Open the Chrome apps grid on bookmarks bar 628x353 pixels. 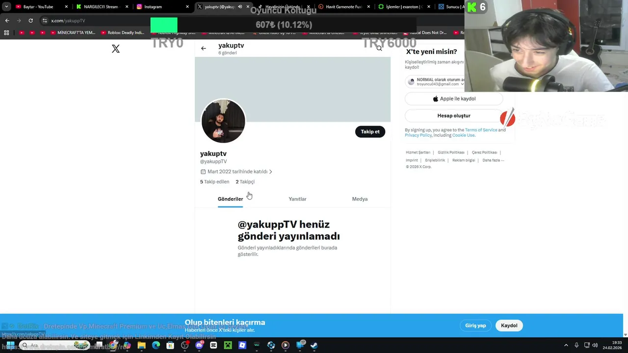click(6, 33)
